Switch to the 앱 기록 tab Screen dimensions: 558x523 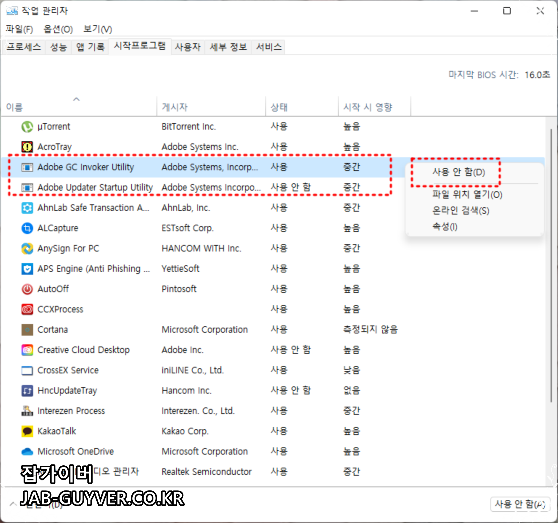[90, 47]
